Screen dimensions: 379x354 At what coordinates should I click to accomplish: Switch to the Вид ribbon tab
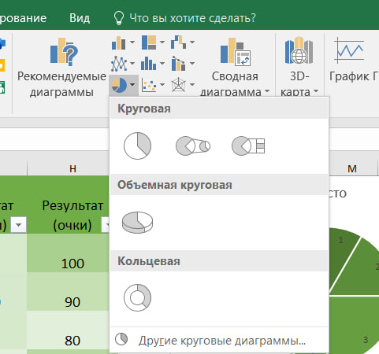80,18
